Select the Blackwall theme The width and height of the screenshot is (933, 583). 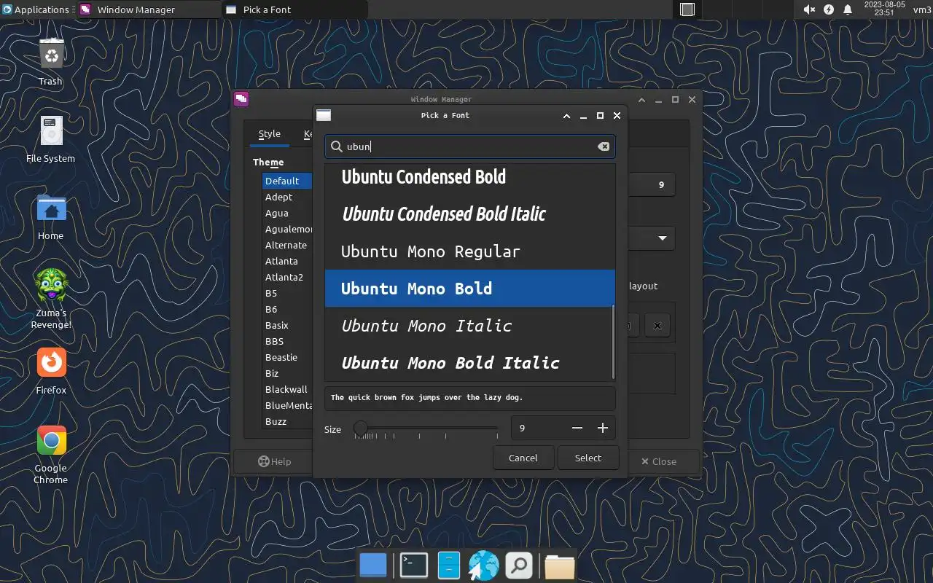point(287,389)
